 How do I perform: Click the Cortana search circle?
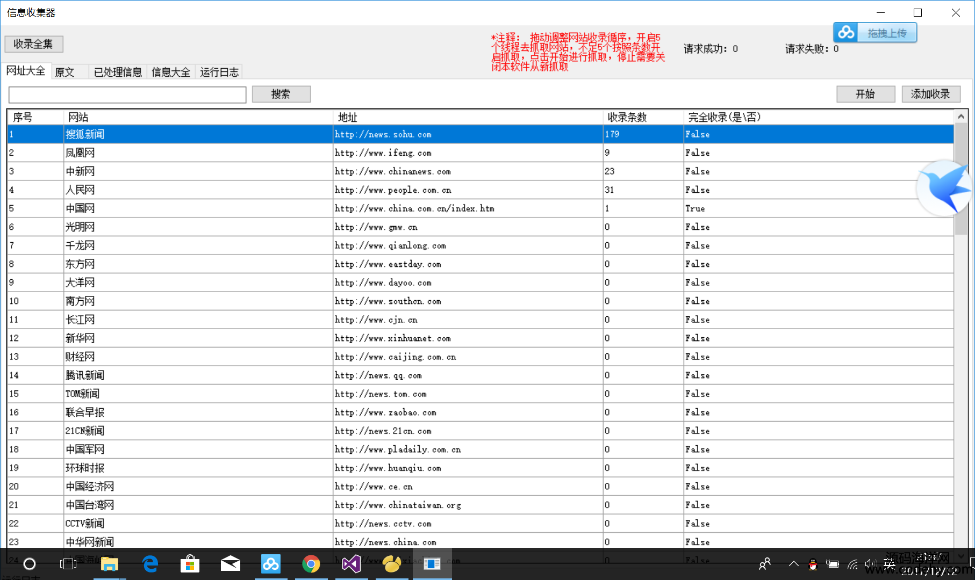[30, 564]
